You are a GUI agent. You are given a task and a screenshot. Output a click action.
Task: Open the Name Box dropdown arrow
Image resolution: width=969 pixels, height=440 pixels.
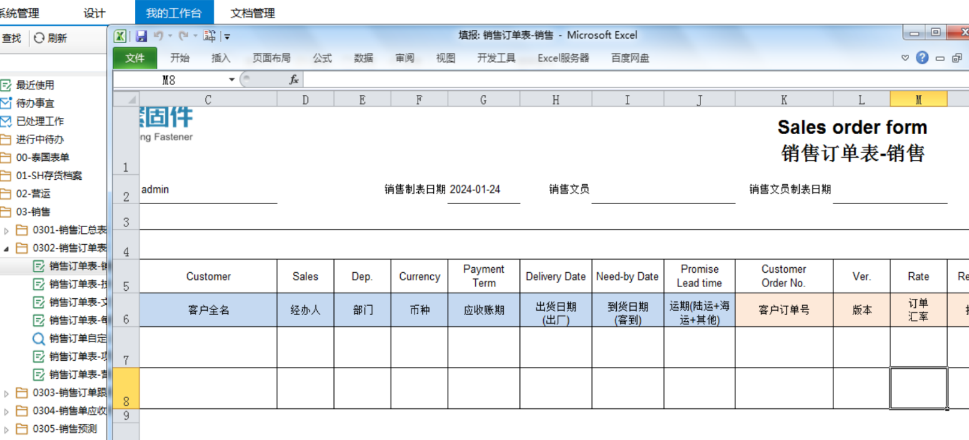(x=232, y=80)
